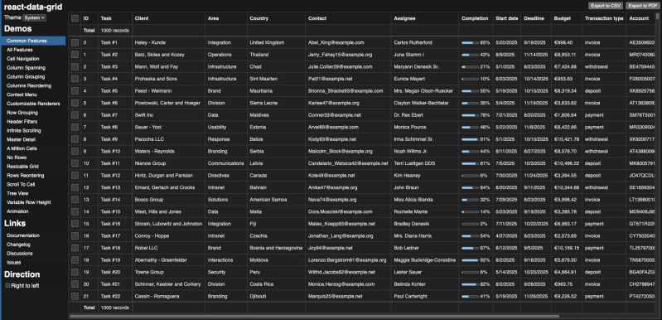This screenshot has height=320, width=662.
Task: Click the horizontal scrollbar below the grid
Action: pos(315,316)
